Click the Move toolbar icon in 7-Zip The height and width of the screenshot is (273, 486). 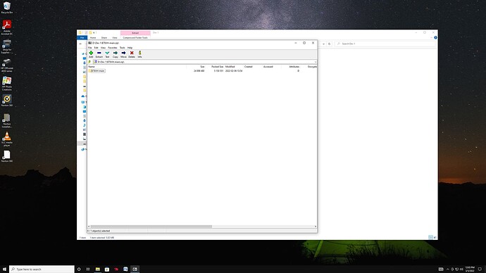click(123, 54)
